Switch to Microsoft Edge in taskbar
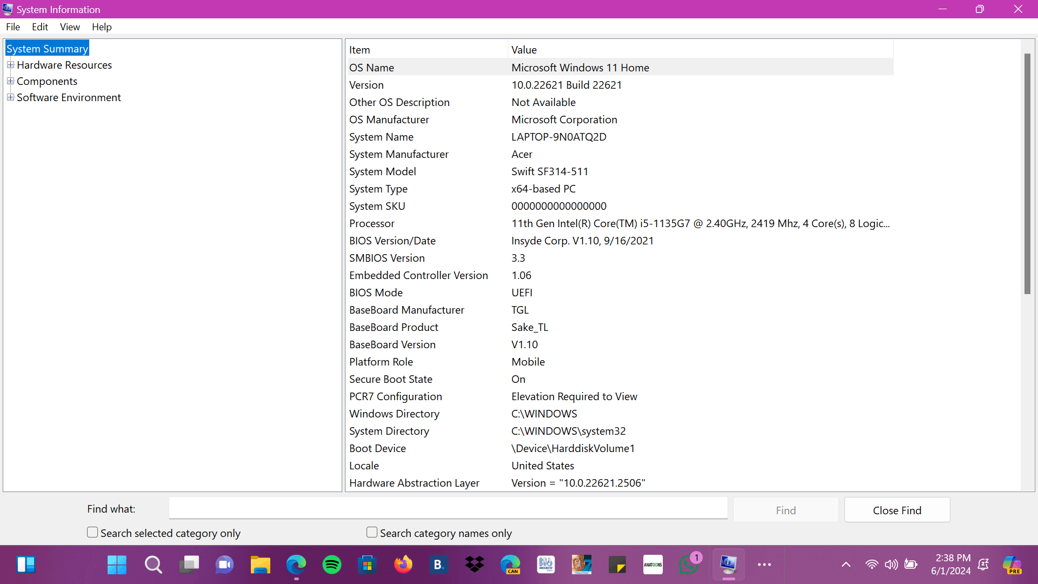Viewport: 1038px width, 584px height. pos(296,565)
